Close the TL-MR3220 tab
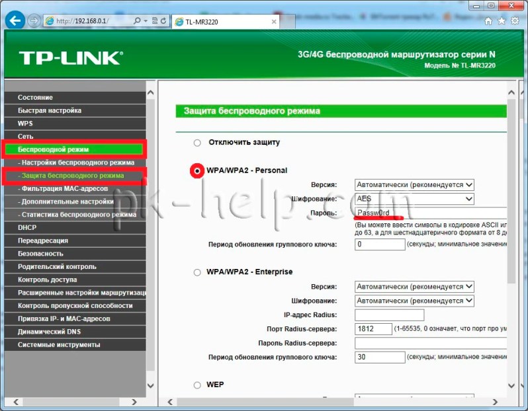Viewport: 528px width, 411px height. [274, 22]
